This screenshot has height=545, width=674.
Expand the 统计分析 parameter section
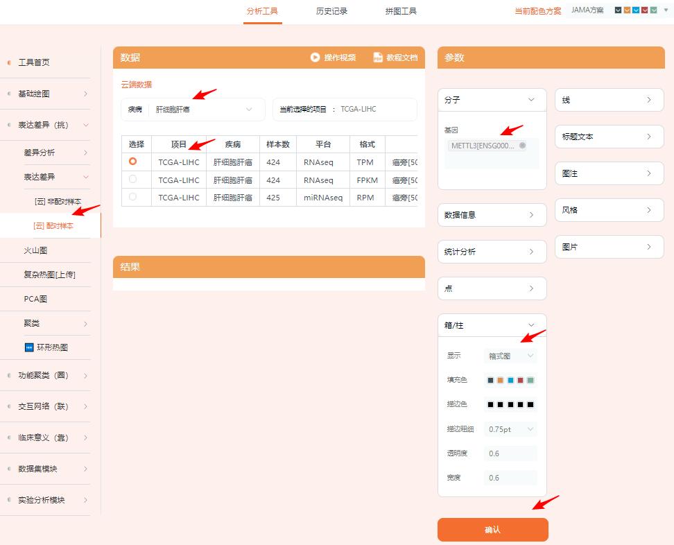pos(492,252)
